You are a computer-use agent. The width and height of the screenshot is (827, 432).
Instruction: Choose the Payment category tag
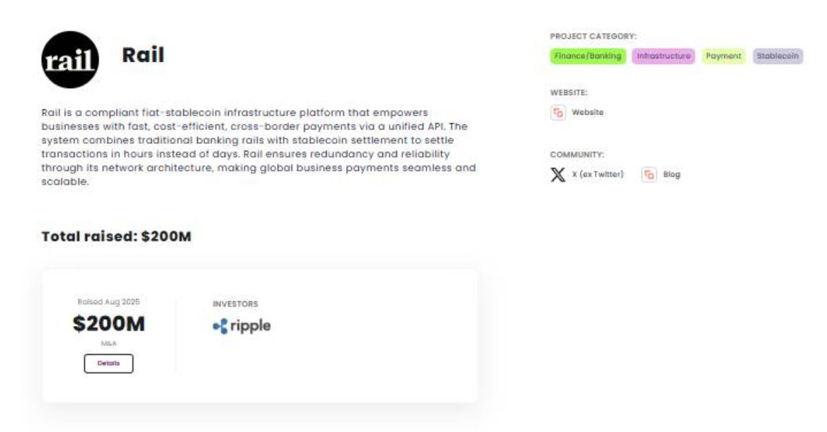[724, 56]
